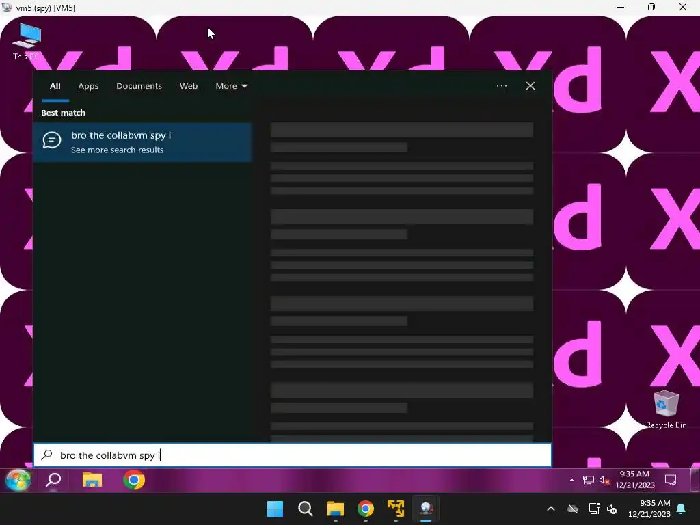Image resolution: width=700 pixels, height=525 pixels.
Task: Expand host system tray overflow chevron
Action: click(551, 509)
